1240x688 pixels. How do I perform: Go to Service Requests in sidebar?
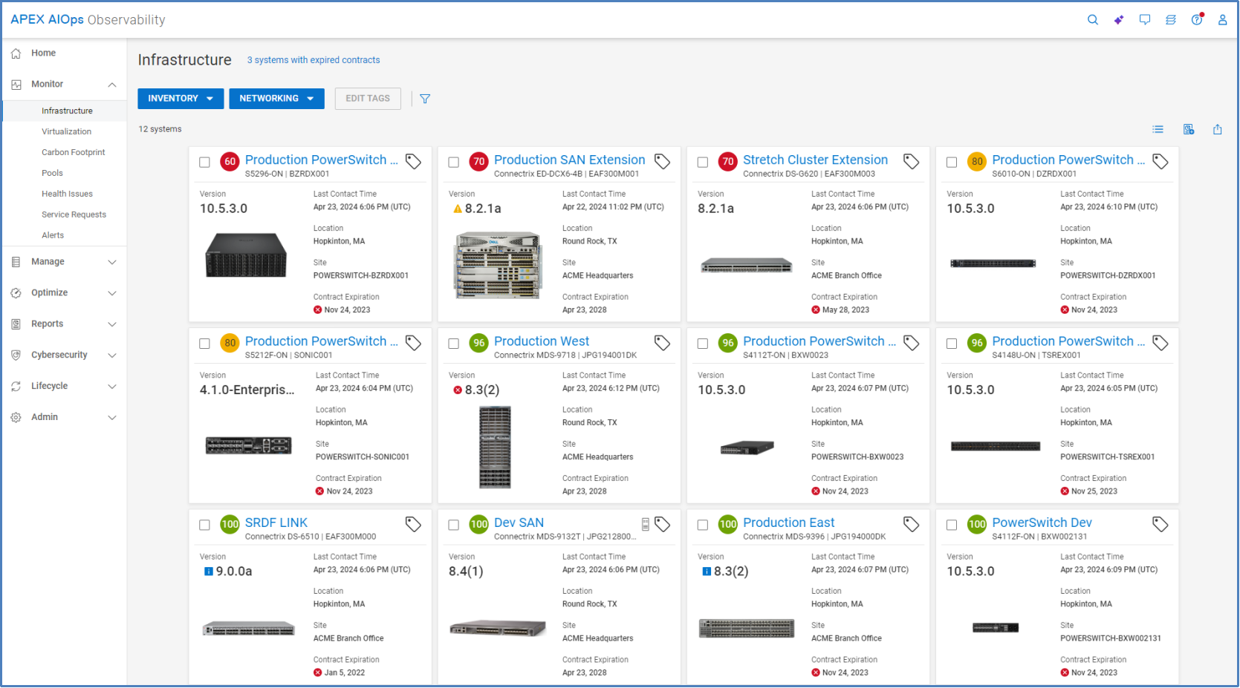(x=74, y=214)
